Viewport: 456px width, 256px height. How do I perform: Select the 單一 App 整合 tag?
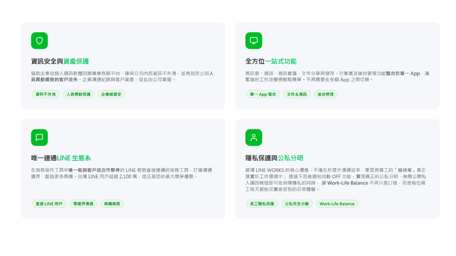(263, 94)
